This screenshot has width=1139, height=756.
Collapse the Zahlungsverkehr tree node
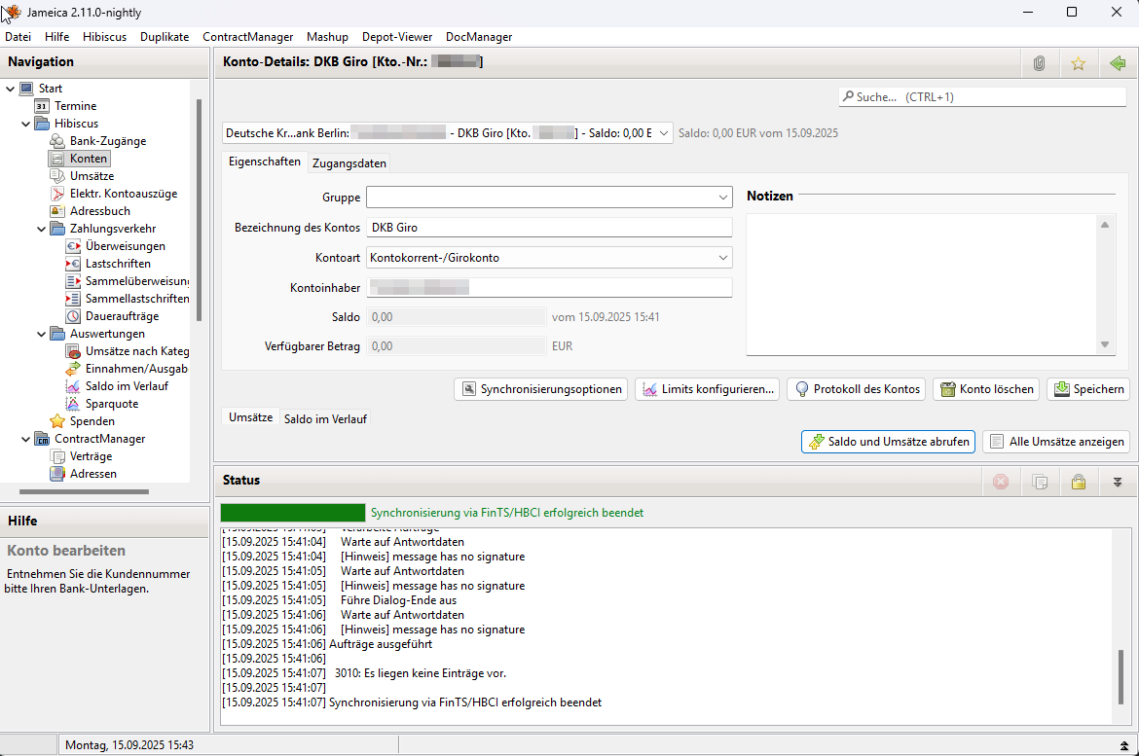click(42, 229)
